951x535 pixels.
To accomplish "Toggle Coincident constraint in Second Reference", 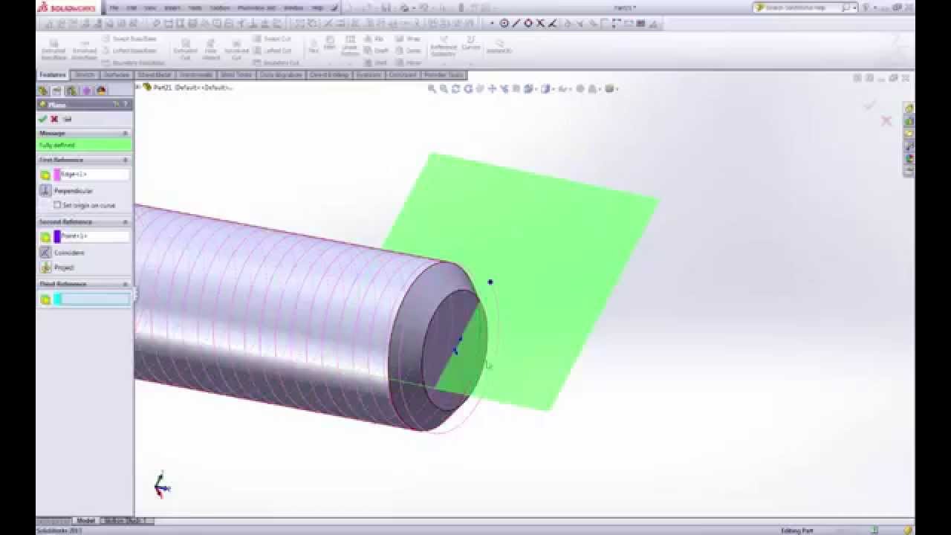I will click(45, 253).
